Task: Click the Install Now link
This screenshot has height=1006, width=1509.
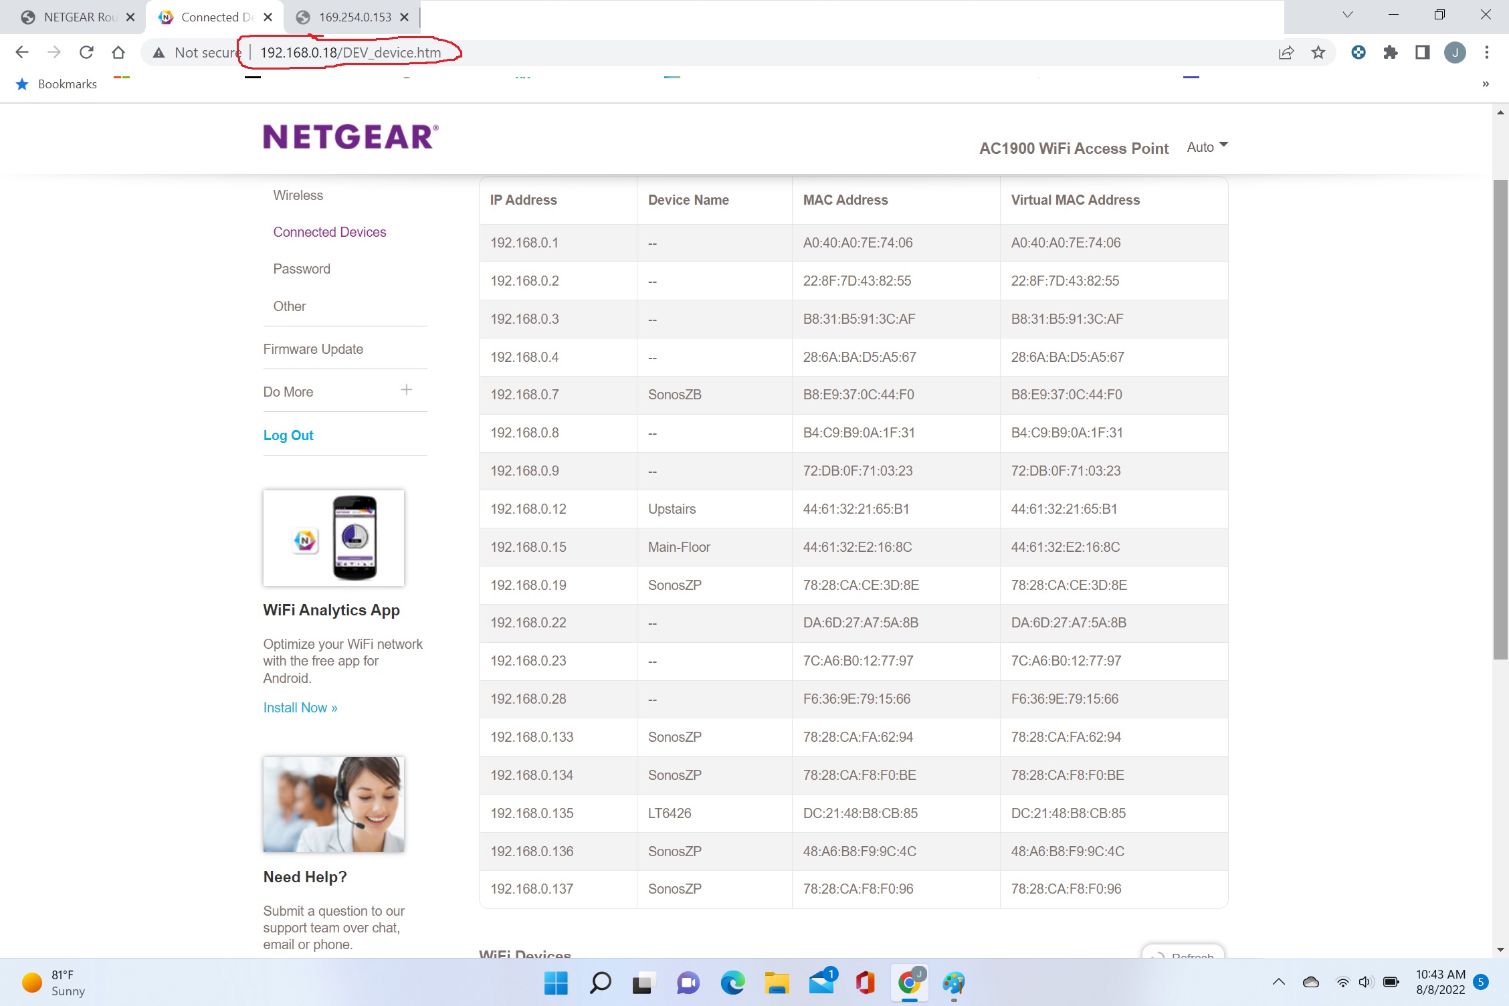Action: pos(300,708)
